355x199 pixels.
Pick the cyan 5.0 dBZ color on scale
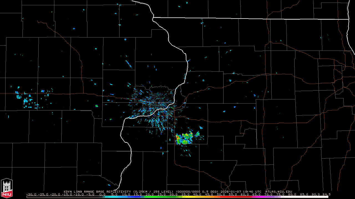click(114, 197)
